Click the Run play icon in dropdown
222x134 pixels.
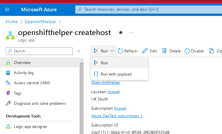click(96, 63)
